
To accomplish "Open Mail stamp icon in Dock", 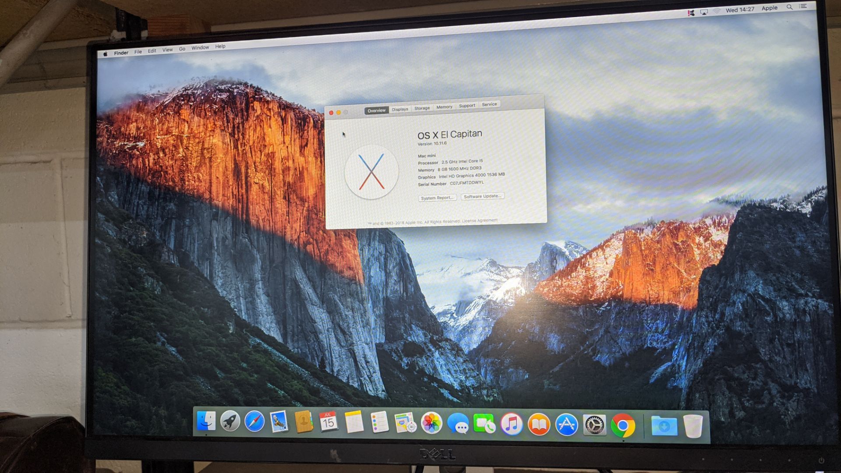I will 279,422.
